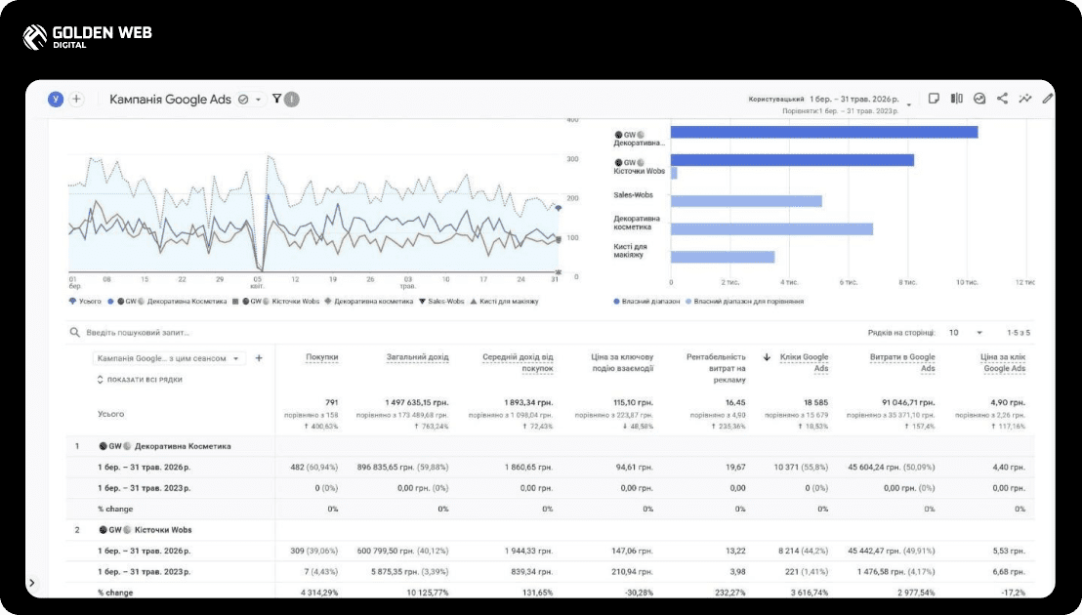Toggle 'Декоративна косметика' diamond legend series
This screenshot has height=615, width=1082.
[x=369, y=302]
